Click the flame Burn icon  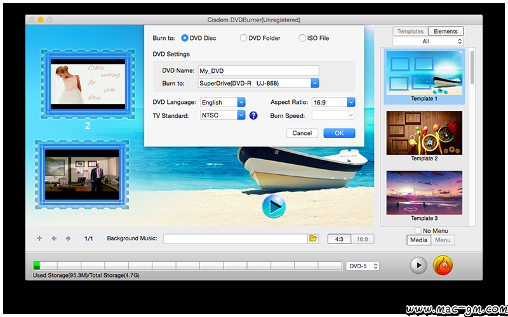(443, 266)
